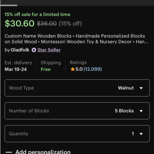The width and height of the screenshot is (154, 154).
Task: Click the Number of Blocks dropdown arrow
Action: click(141, 111)
